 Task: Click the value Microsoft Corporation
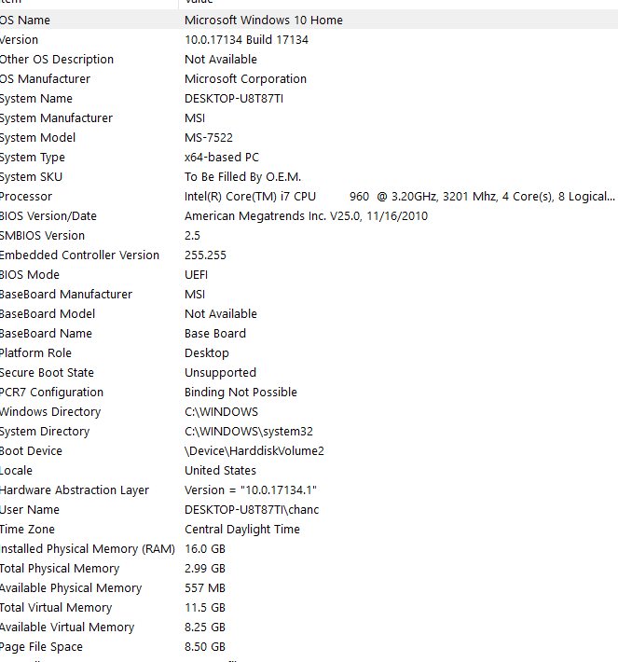tap(246, 79)
